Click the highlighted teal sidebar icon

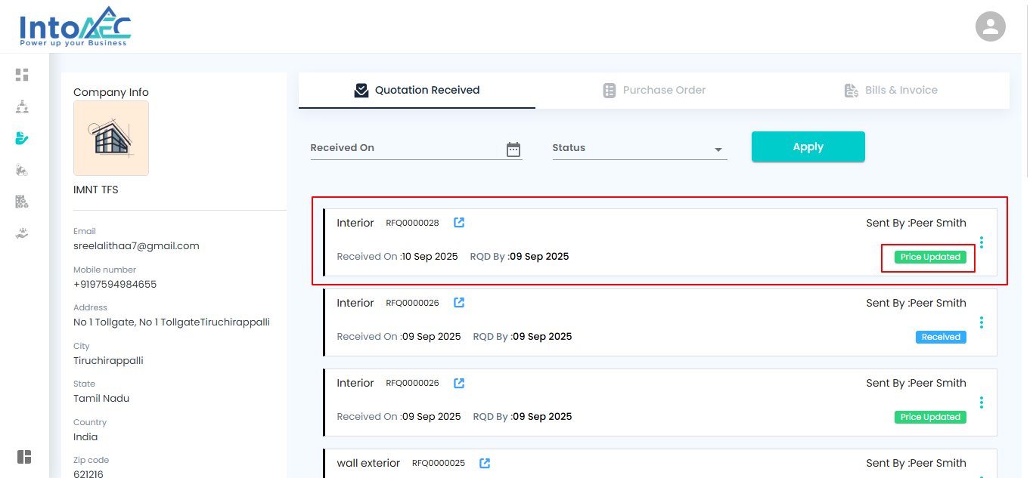pyautogui.click(x=22, y=138)
